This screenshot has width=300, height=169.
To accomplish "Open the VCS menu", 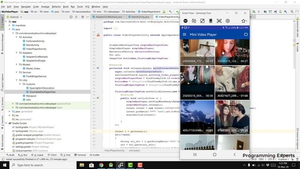I will click(87, 7).
